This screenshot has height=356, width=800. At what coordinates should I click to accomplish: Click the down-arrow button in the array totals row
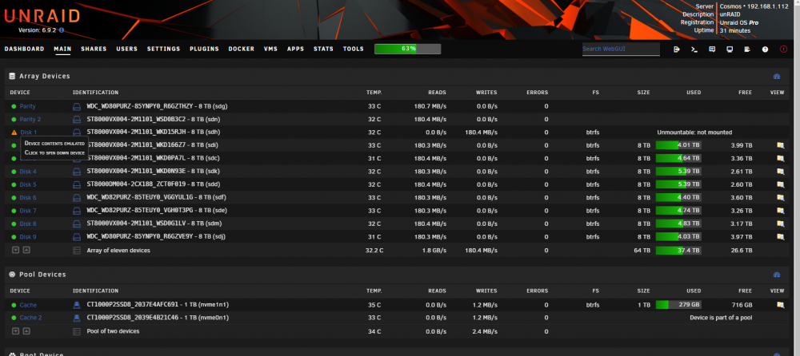click(x=16, y=250)
